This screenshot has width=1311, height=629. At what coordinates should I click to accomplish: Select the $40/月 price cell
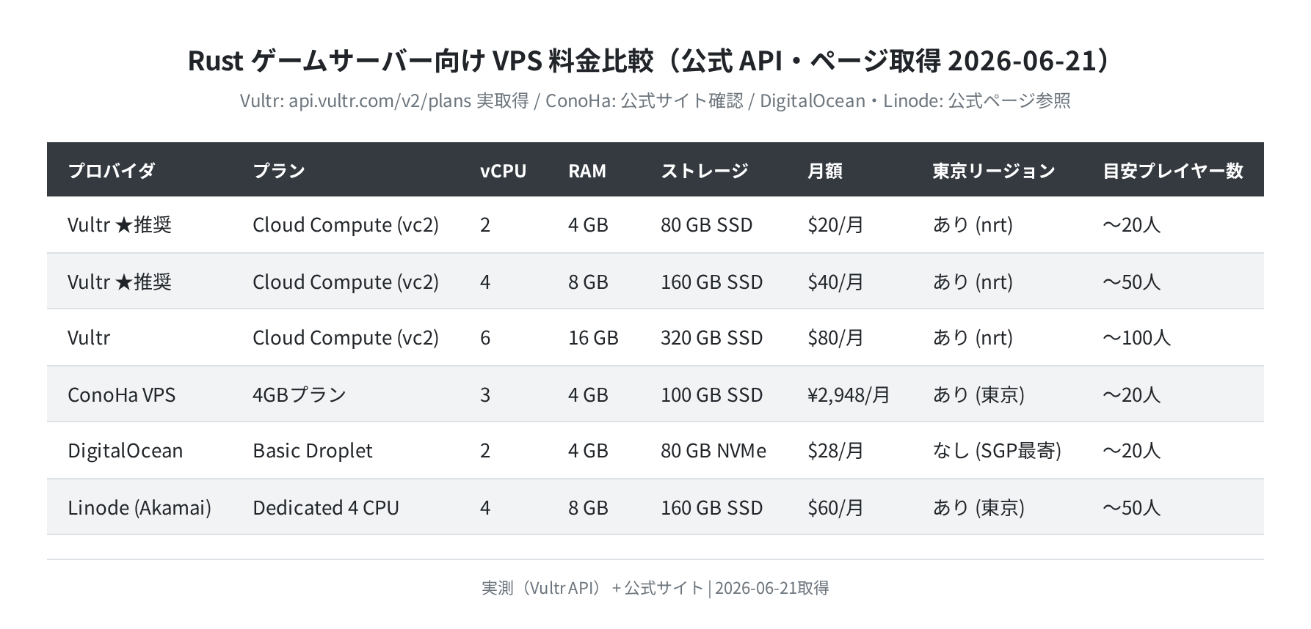tap(835, 282)
